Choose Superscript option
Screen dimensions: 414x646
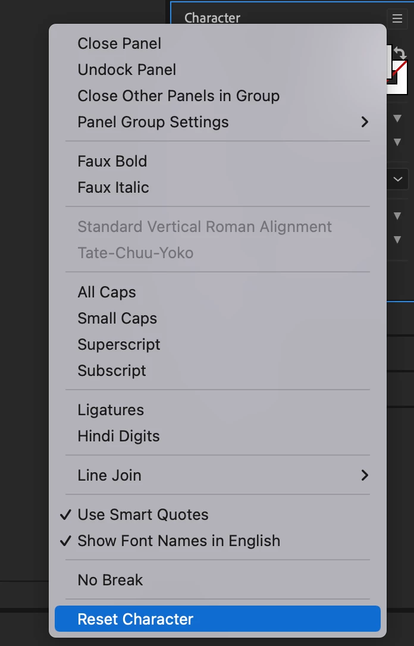click(119, 344)
